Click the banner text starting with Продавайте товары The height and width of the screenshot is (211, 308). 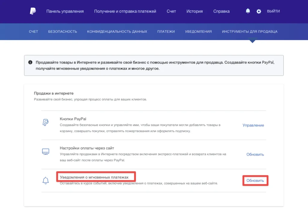click(155, 66)
